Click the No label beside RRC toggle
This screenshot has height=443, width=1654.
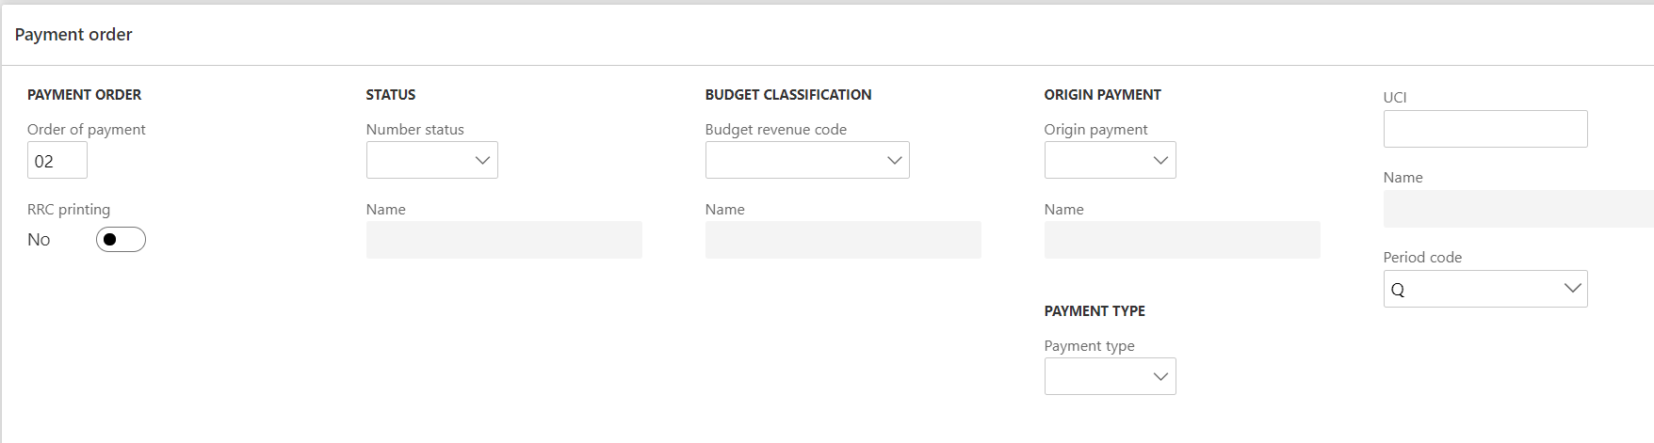[39, 240]
